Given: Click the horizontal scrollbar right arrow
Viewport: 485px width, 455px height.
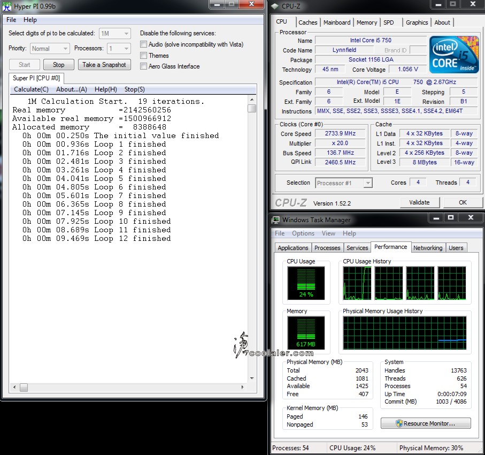Looking at the screenshot, I should coord(242,387).
